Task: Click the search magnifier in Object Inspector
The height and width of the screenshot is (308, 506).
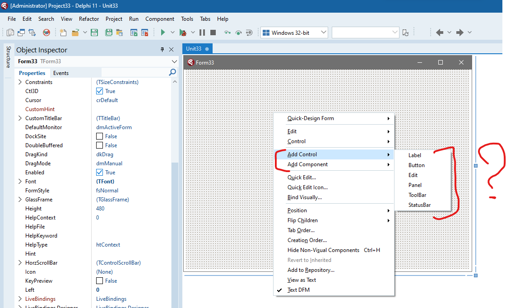Action: 172,72
